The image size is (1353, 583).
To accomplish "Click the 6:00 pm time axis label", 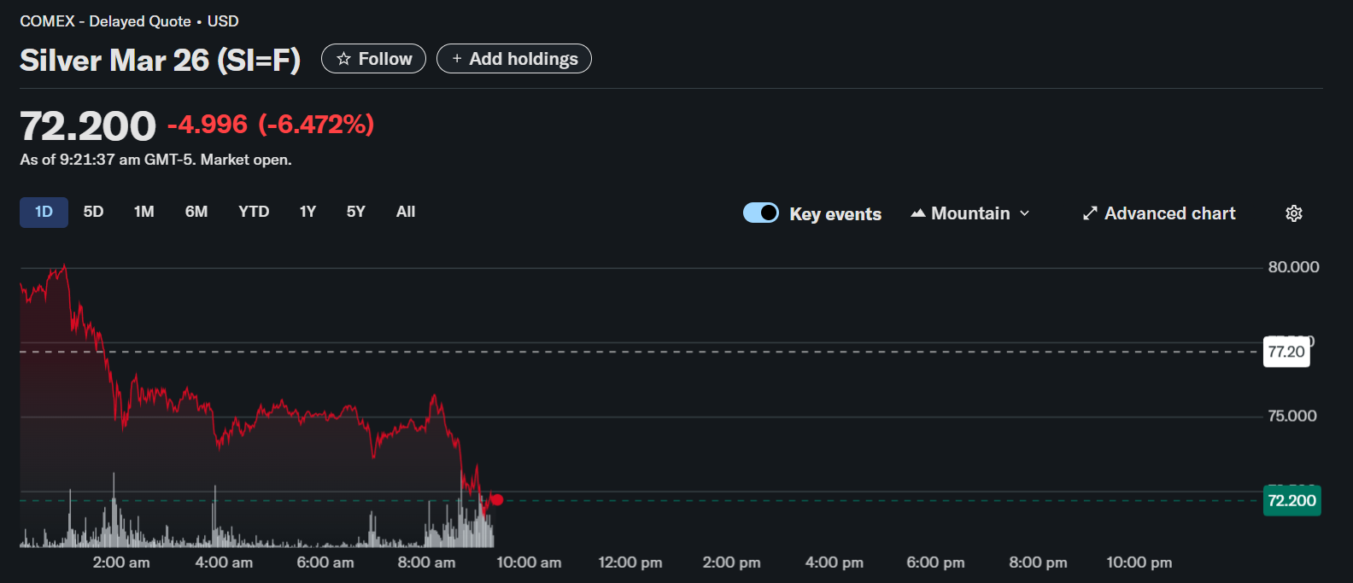I will [x=935, y=563].
